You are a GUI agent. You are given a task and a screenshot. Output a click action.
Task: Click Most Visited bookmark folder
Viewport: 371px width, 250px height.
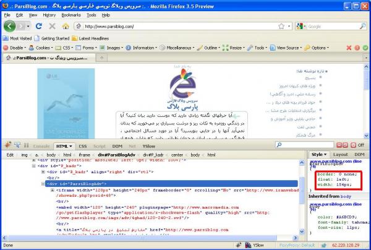(x=17, y=38)
